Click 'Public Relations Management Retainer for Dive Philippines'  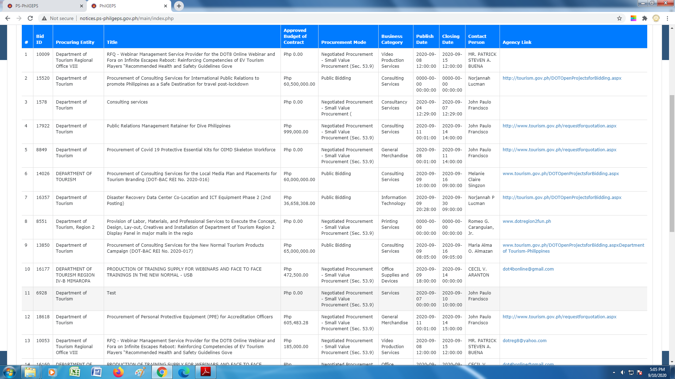coord(168,126)
